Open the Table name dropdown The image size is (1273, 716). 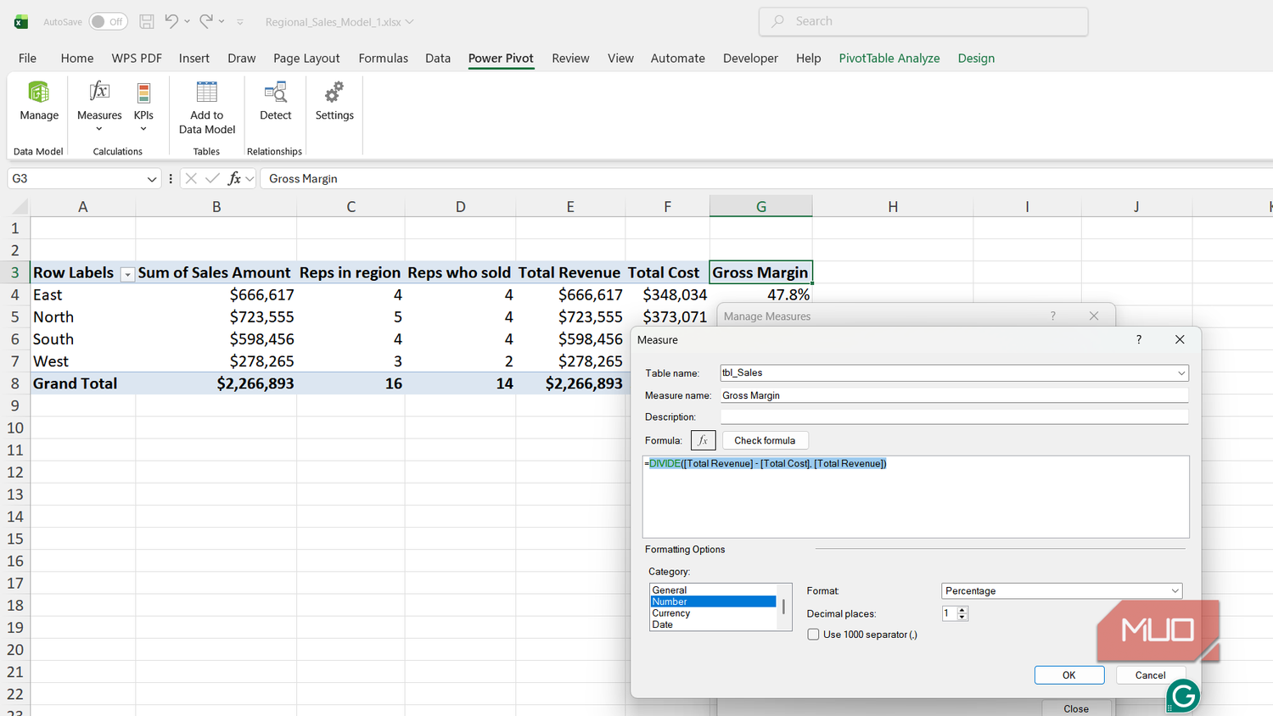pyautogui.click(x=1181, y=373)
